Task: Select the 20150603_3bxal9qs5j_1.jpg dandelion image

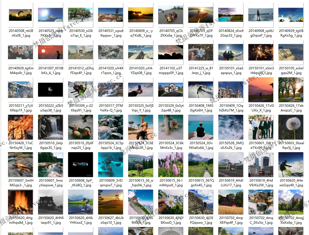Action: coord(291,127)
